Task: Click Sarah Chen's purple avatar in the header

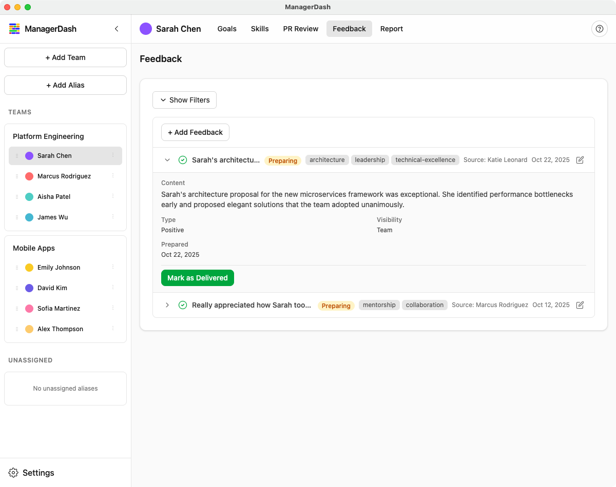Action: click(146, 29)
